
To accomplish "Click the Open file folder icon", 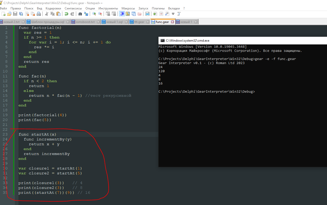I will [x=9, y=14].
